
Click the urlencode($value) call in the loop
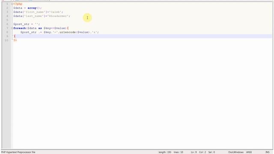point(74,33)
